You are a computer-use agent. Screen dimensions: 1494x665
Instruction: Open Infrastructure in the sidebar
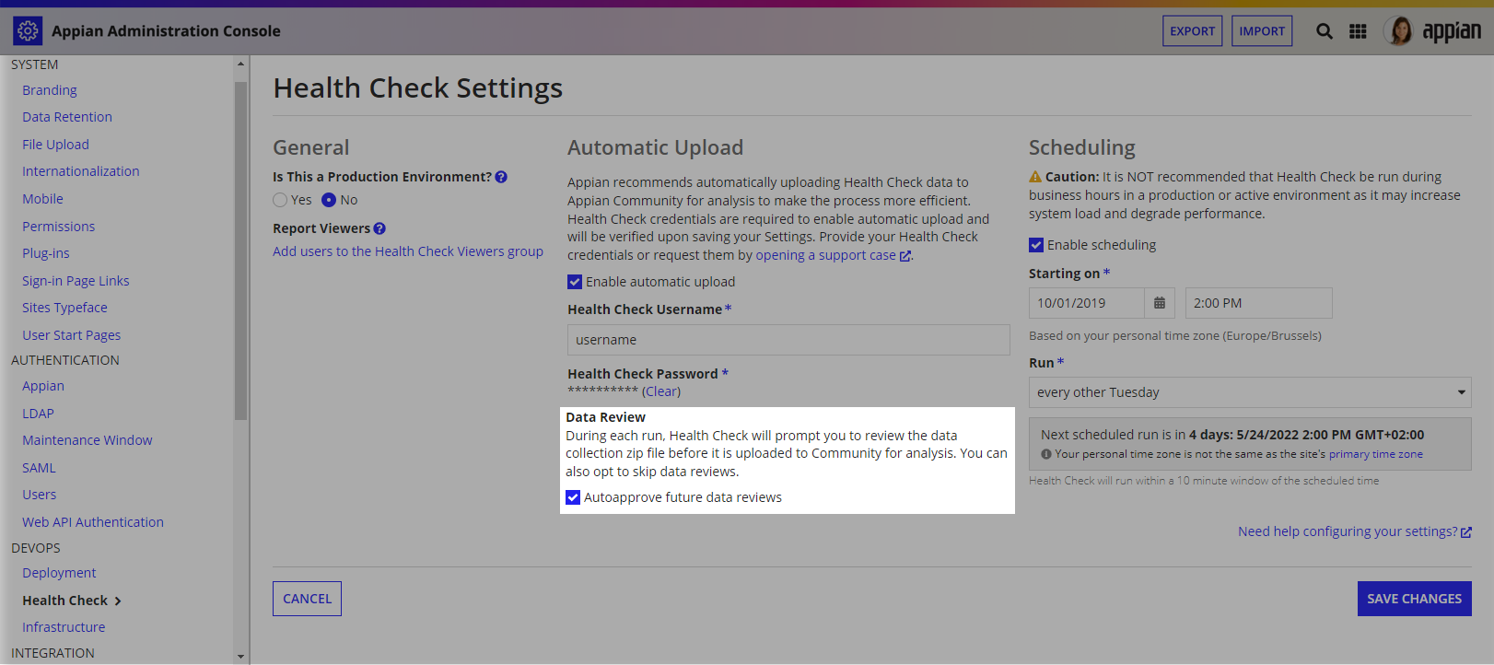(x=64, y=627)
